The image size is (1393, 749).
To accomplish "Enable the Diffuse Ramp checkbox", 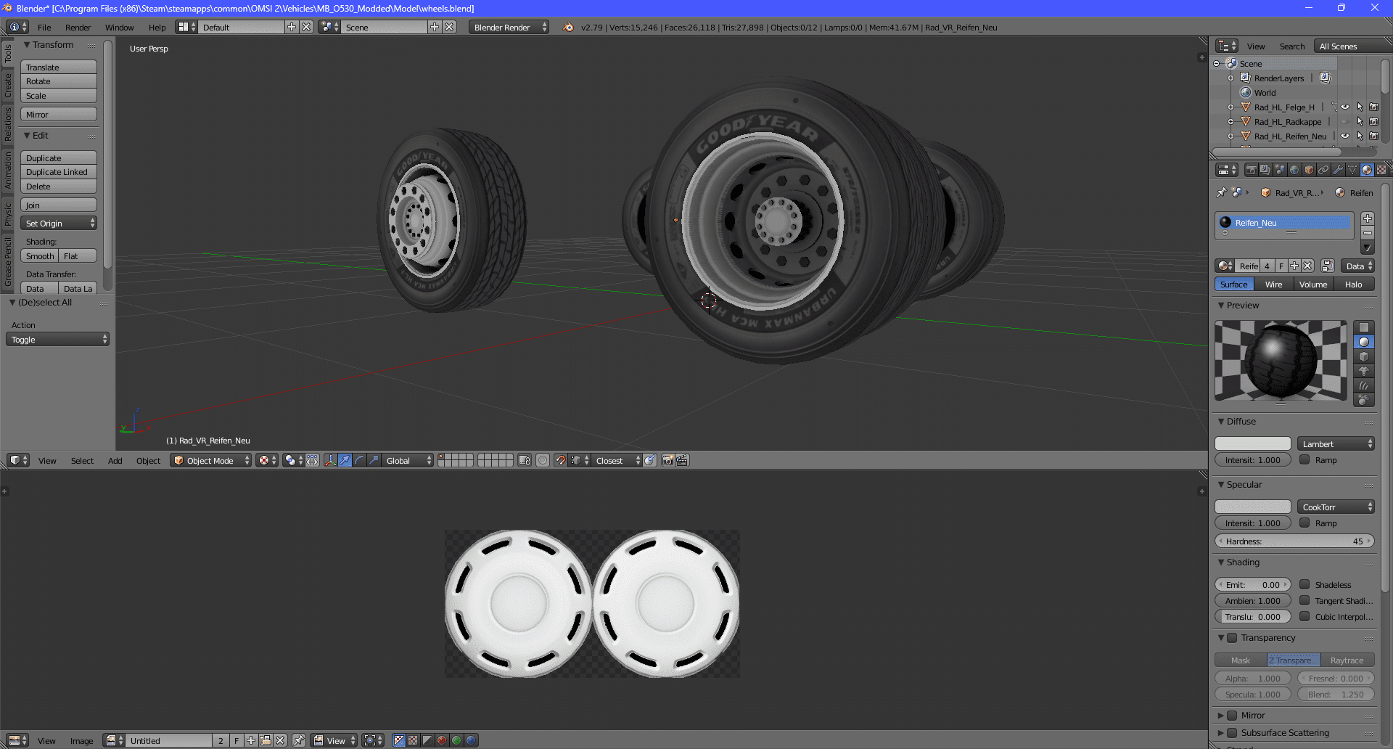I will pos(1304,460).
